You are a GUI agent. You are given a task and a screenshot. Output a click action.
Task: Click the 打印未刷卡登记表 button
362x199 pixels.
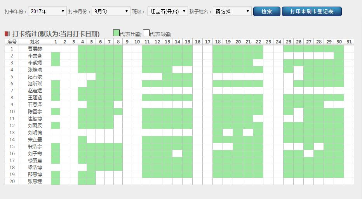312,12
